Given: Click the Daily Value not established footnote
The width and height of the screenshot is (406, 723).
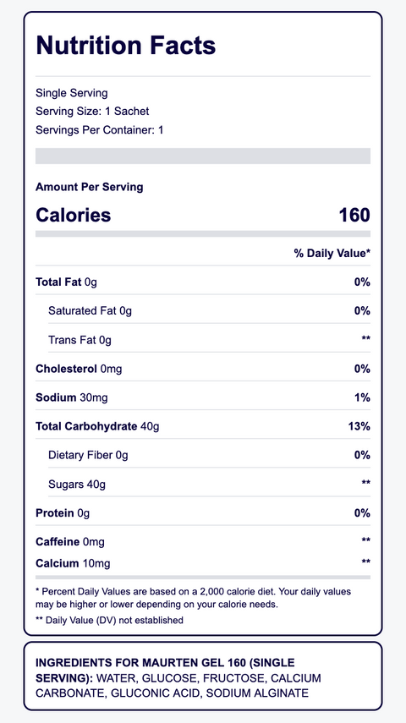Looking at the screenshot, I should (109, 620).
